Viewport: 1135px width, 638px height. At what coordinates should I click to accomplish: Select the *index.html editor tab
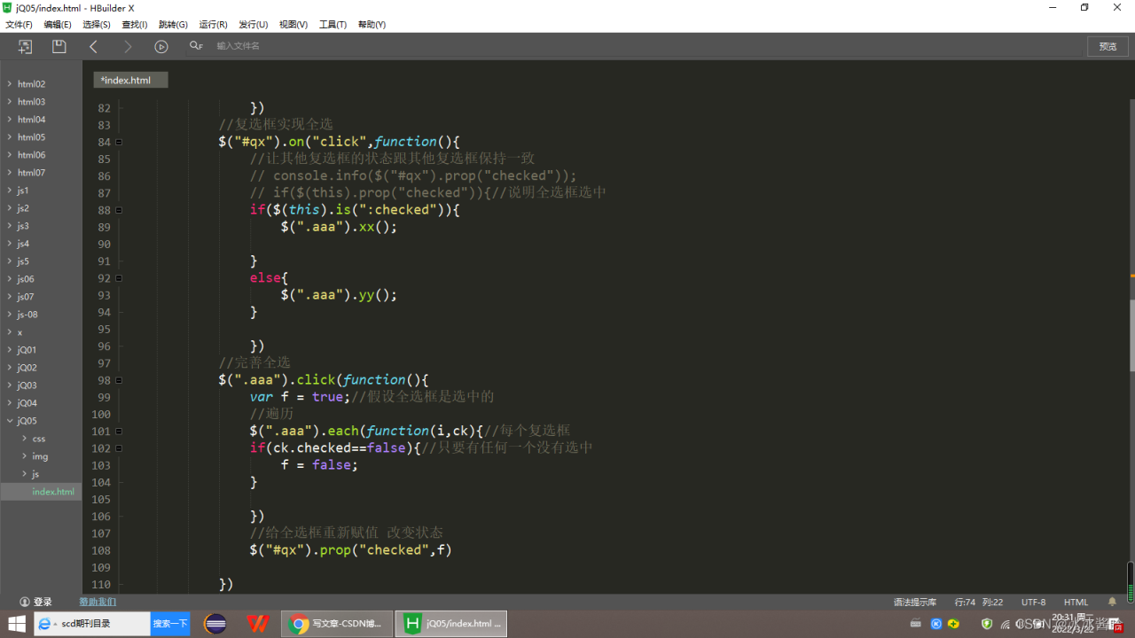click(x=130, y=80)
